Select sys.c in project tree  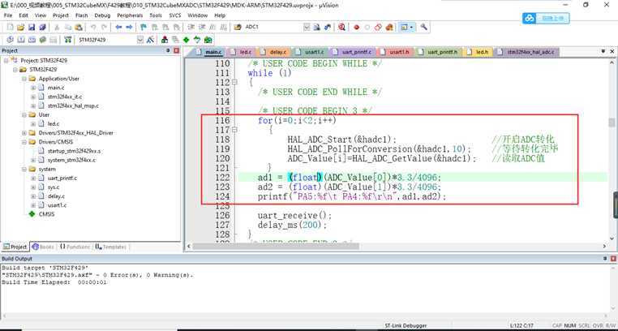tap(54, 187)
